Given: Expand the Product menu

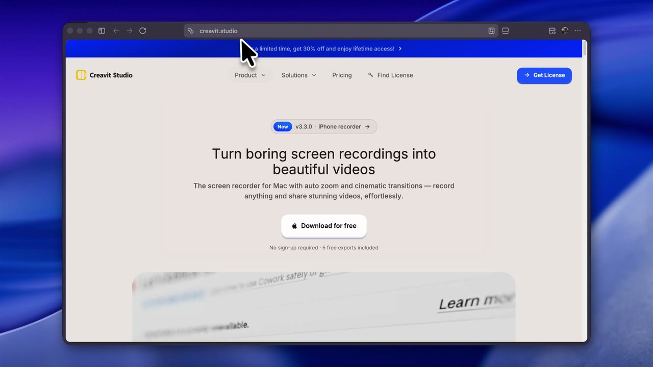Looking at the screenshot, I should click(x=250, y=75).
